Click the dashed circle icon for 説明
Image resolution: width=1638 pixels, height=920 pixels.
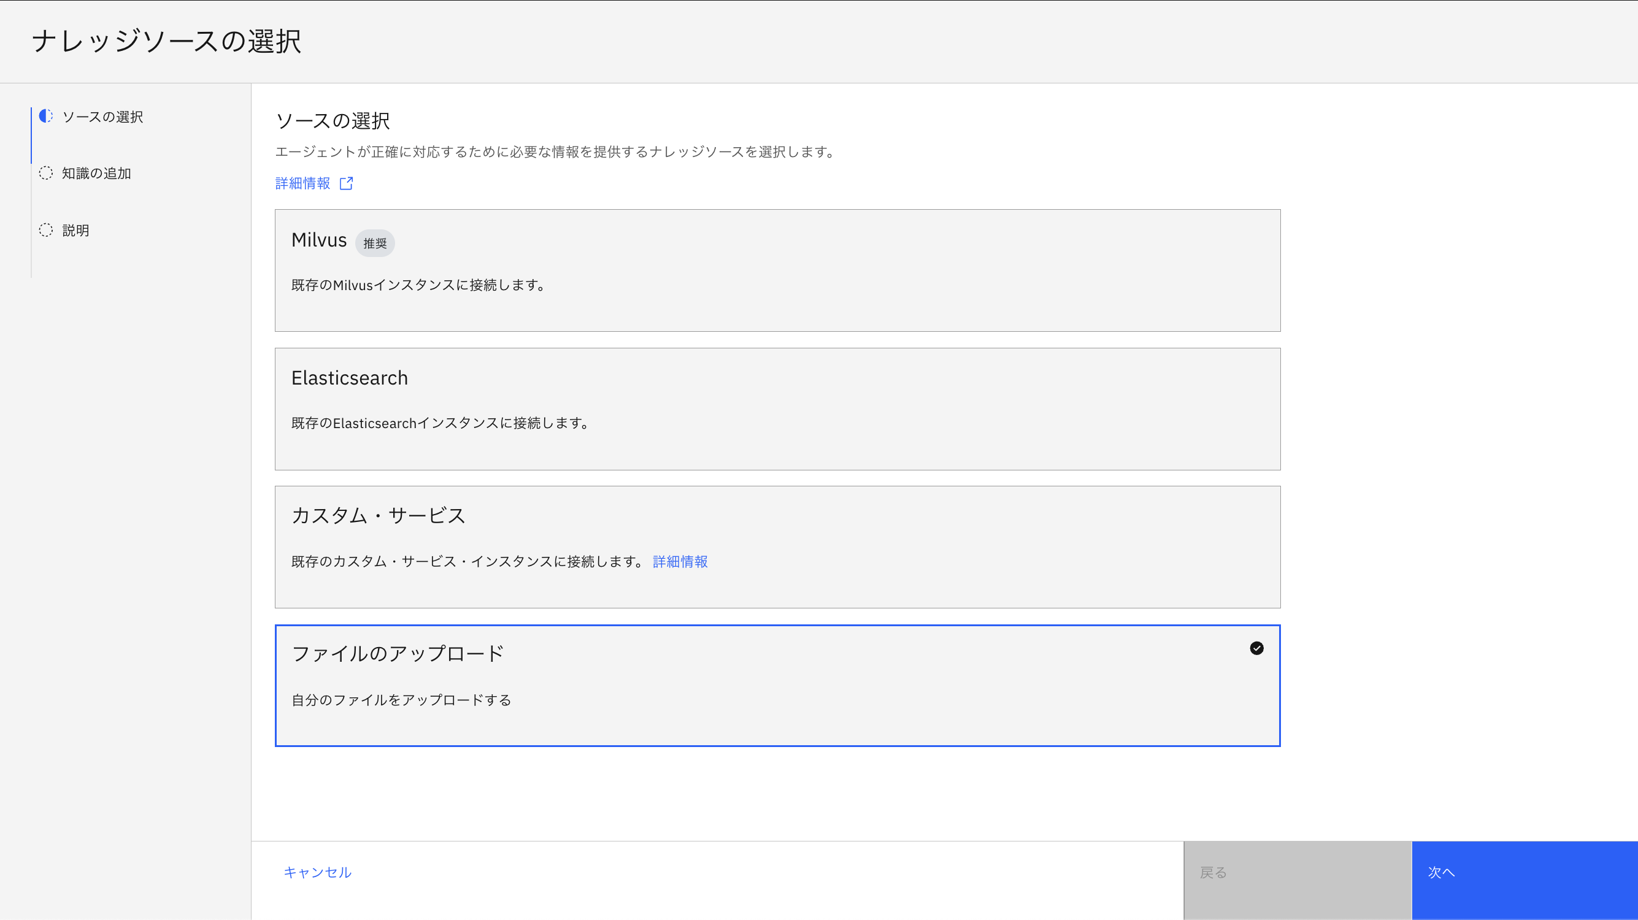46,230
